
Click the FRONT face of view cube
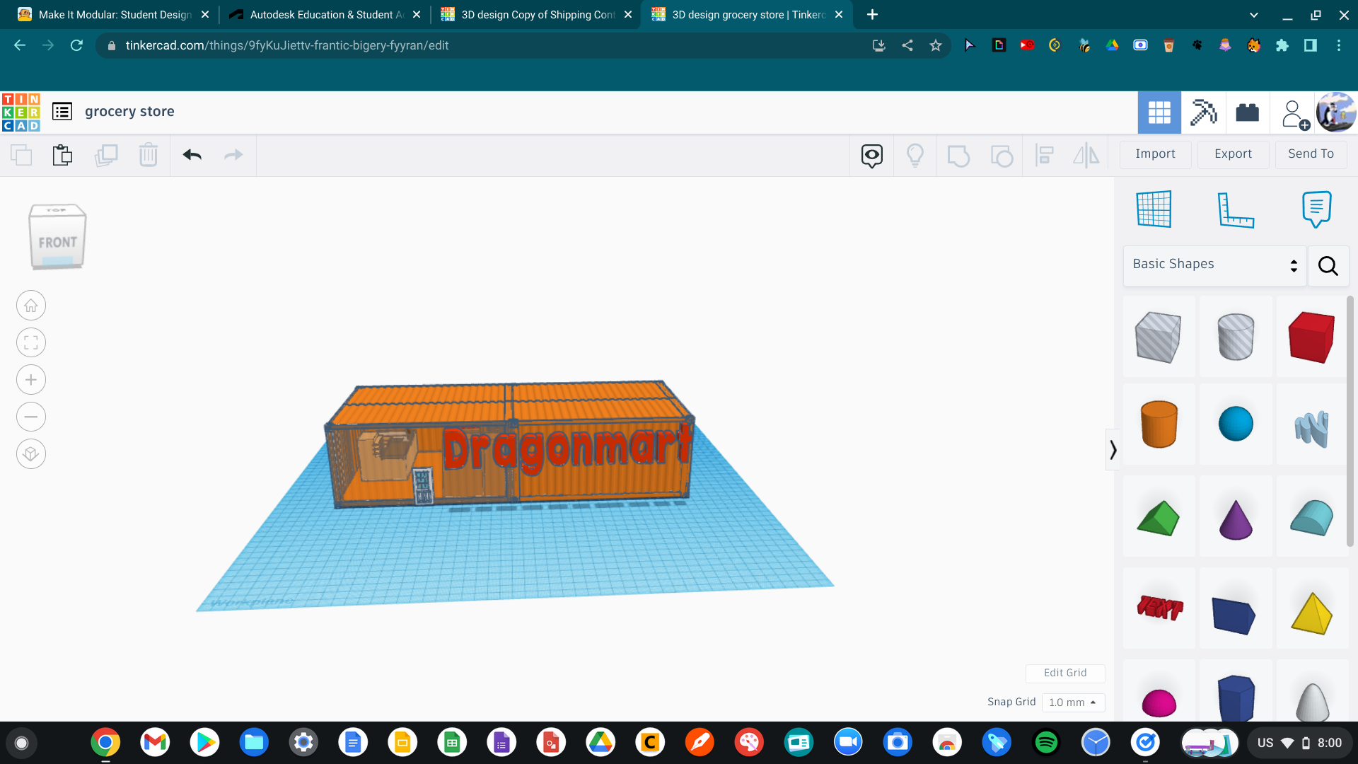click(57, 243)
